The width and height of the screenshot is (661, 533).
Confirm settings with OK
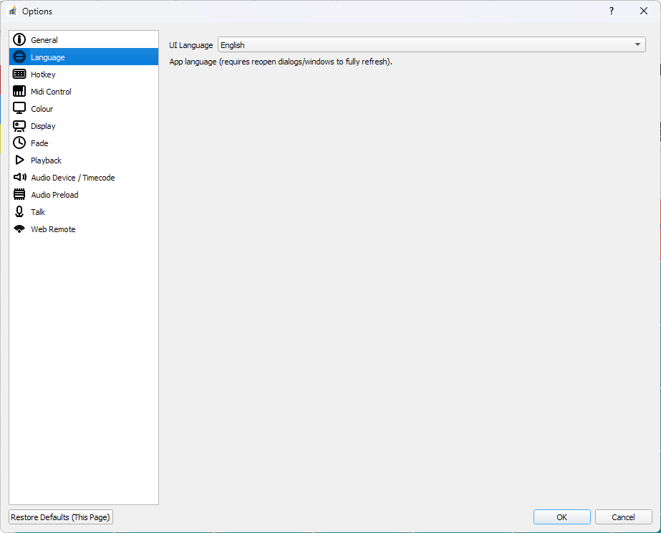[x=561, y=517]
